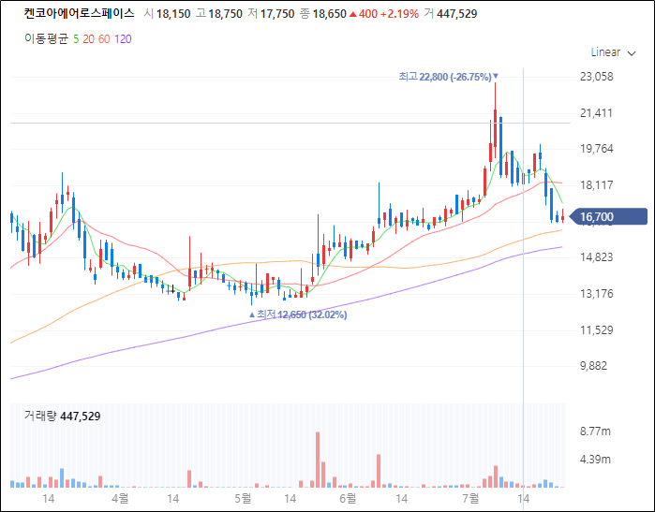Viewport: 655px width, 512px height.
Task: Click the opening price value 18,150
Action: click(x=173, y=14)
